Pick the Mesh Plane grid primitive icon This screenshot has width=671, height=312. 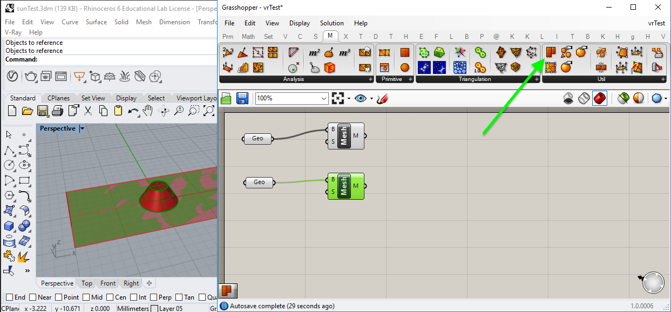point(405,52)
